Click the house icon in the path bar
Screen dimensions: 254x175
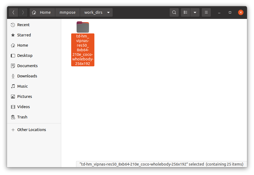(34, 12)
